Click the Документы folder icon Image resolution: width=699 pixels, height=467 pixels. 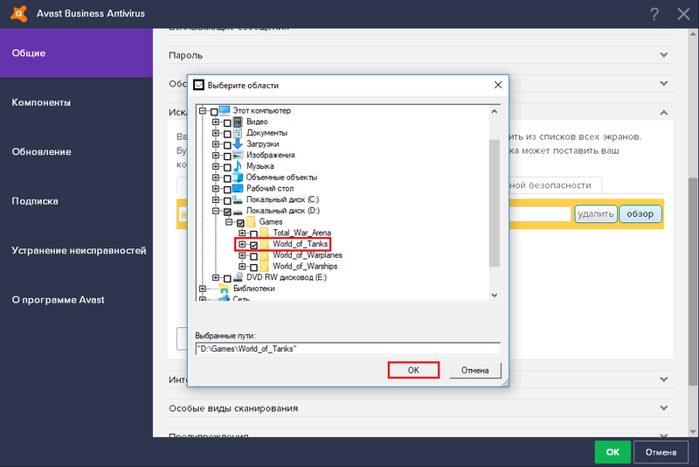pos(238,132)
